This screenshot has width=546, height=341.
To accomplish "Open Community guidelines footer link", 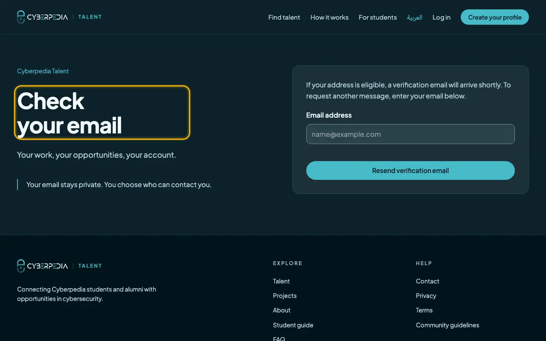I will tap(447, 325).
